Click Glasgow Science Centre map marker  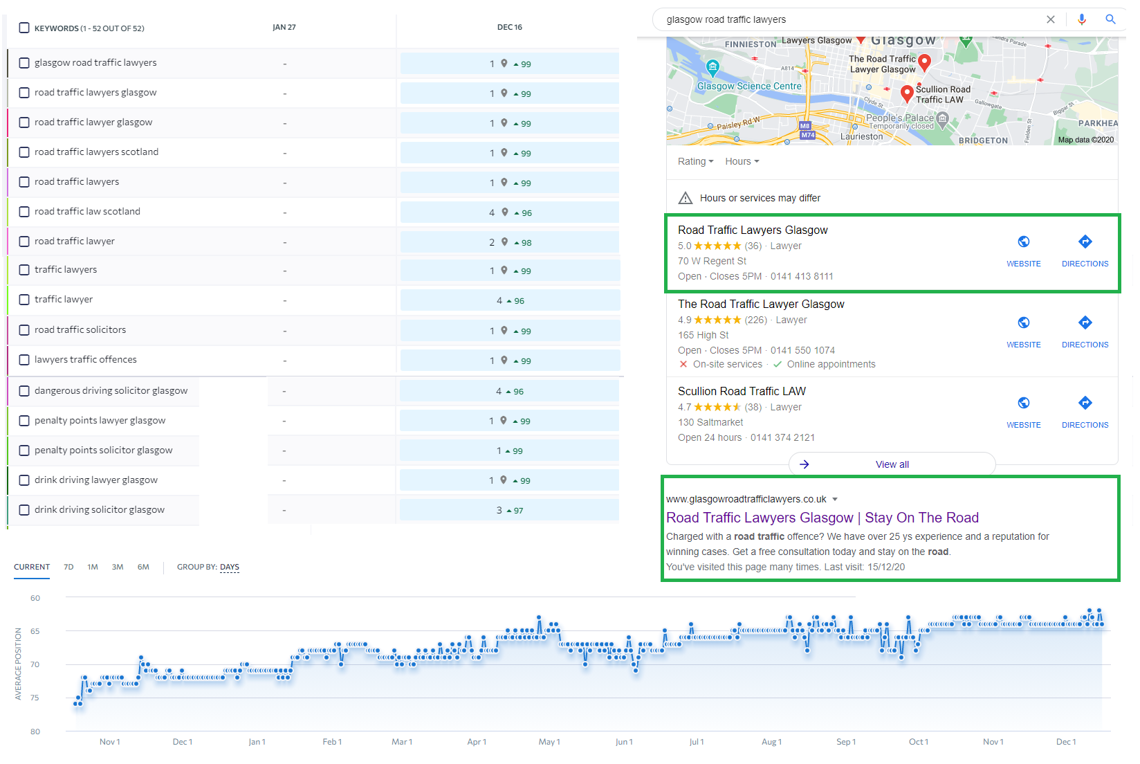[712, 67]
